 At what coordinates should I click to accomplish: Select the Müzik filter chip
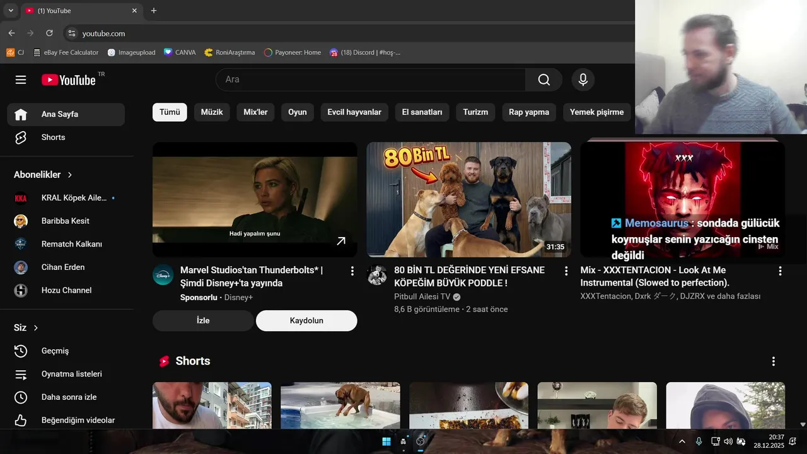click(212, 112)
